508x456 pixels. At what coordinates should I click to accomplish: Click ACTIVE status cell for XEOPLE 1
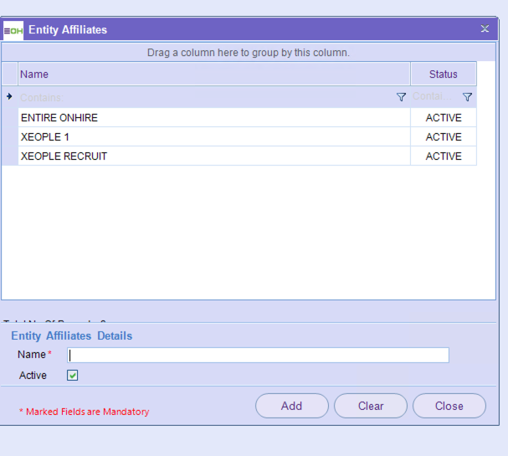pyautogui.click(x=444, y=137)
